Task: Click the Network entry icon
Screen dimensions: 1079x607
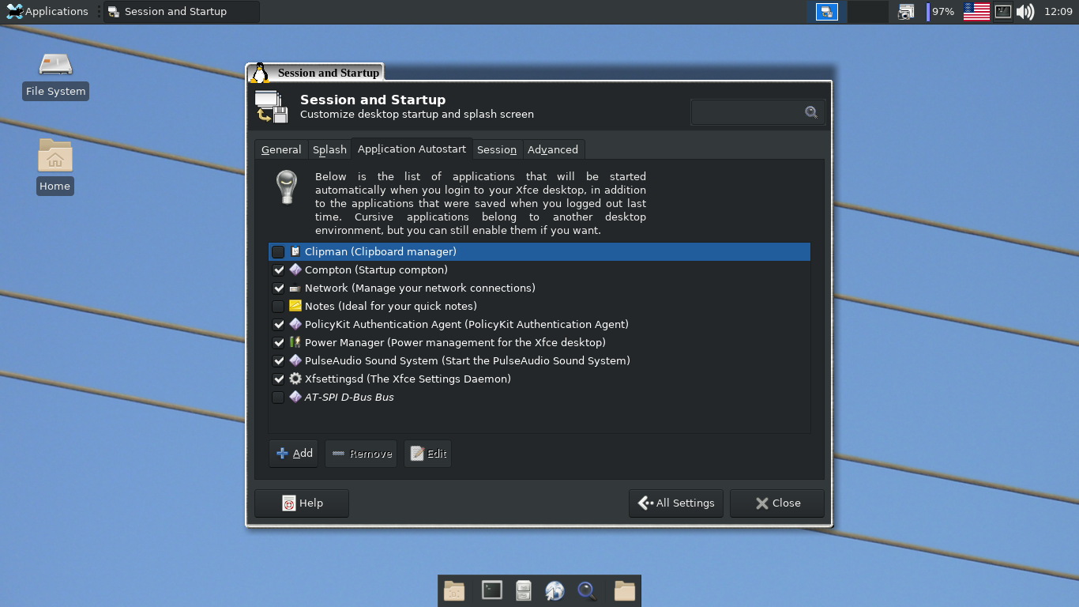Action: [295, 288]
